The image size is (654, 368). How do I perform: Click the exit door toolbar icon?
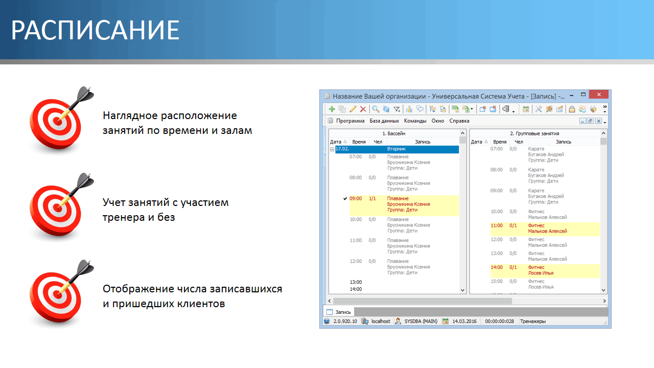(x=506, y=109)
